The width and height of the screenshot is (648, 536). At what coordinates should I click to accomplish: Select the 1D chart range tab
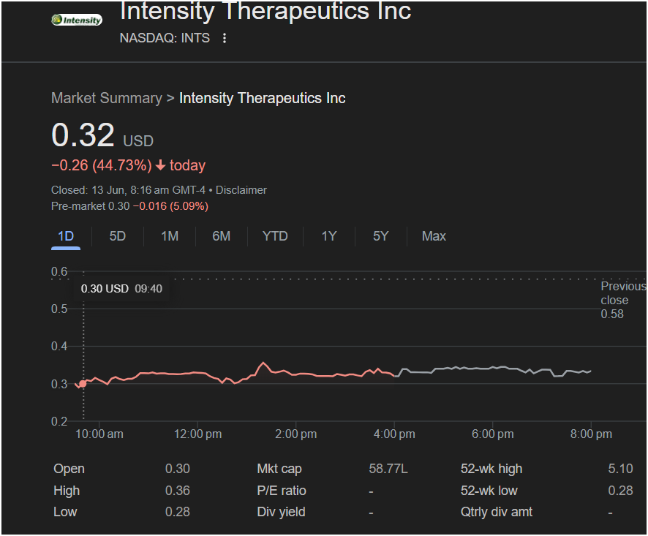pyautogui.click(x=66, y=236)
